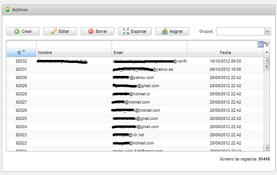Select row with ID 92030
The width and height of the screenshot is (277, 175).
(x=135, y=77)
